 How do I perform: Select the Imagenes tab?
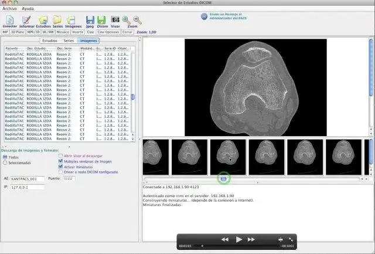88,40
